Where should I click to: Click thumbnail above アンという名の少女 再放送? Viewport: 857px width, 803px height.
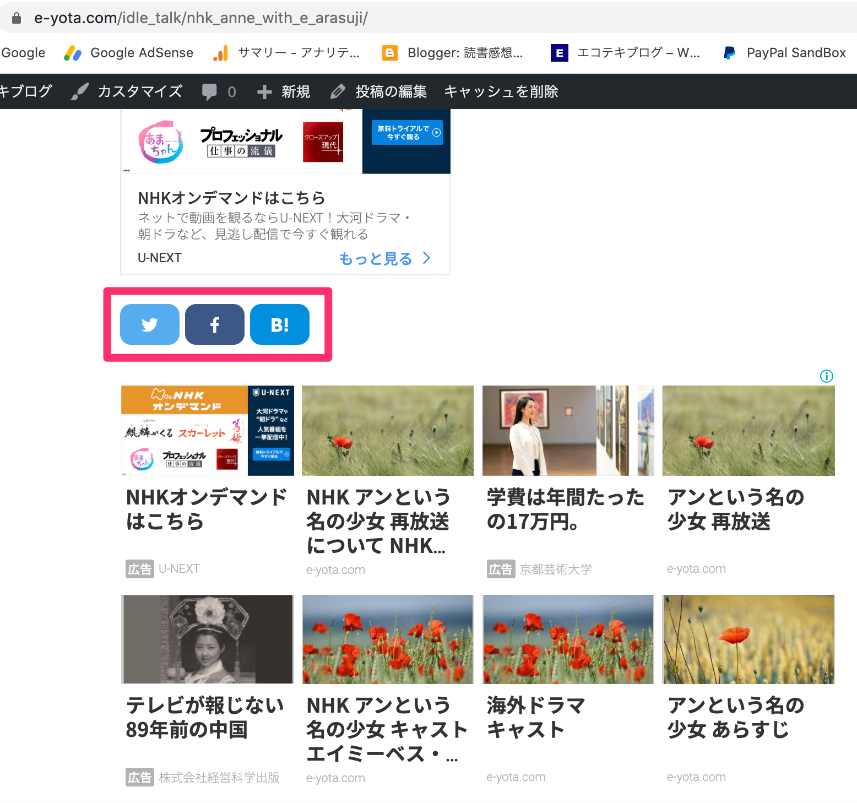748,431
